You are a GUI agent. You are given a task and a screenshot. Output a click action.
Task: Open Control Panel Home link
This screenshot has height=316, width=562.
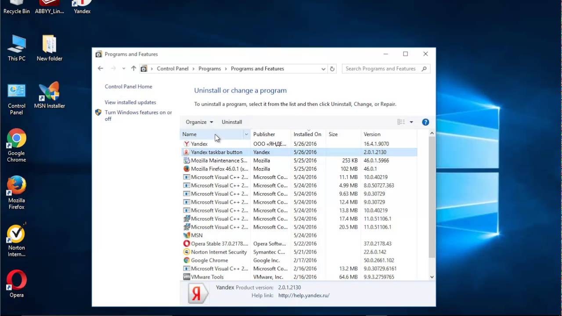click(129, 86)
